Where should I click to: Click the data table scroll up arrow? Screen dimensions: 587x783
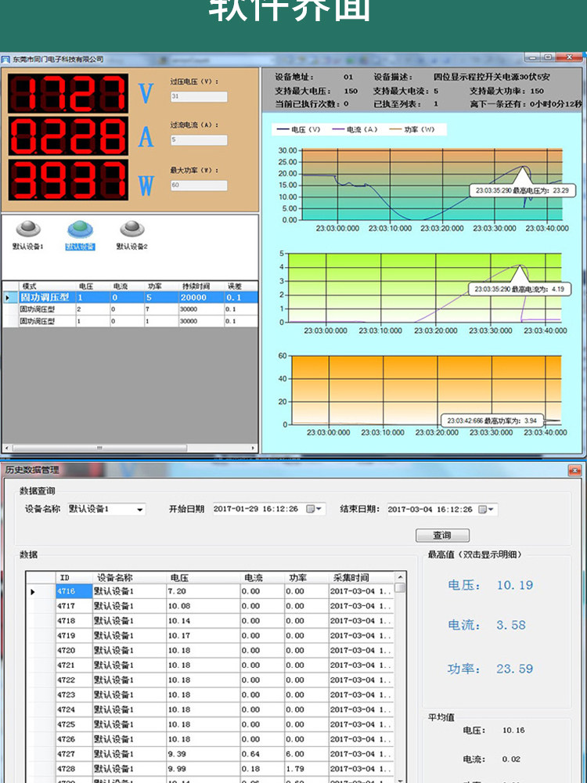(x=400, y=577)
